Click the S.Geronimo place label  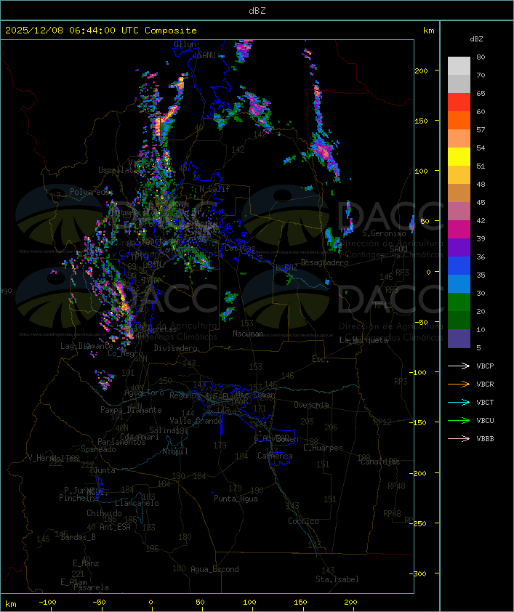coord(384,233)
